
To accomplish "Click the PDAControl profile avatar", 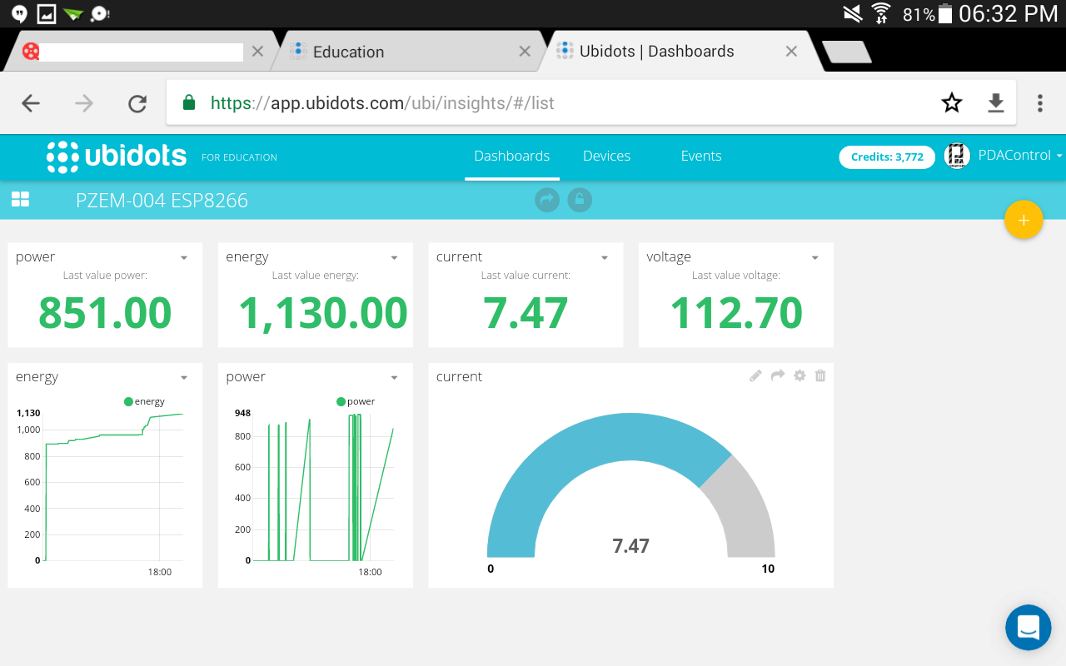I will click(x=958, y=156).
